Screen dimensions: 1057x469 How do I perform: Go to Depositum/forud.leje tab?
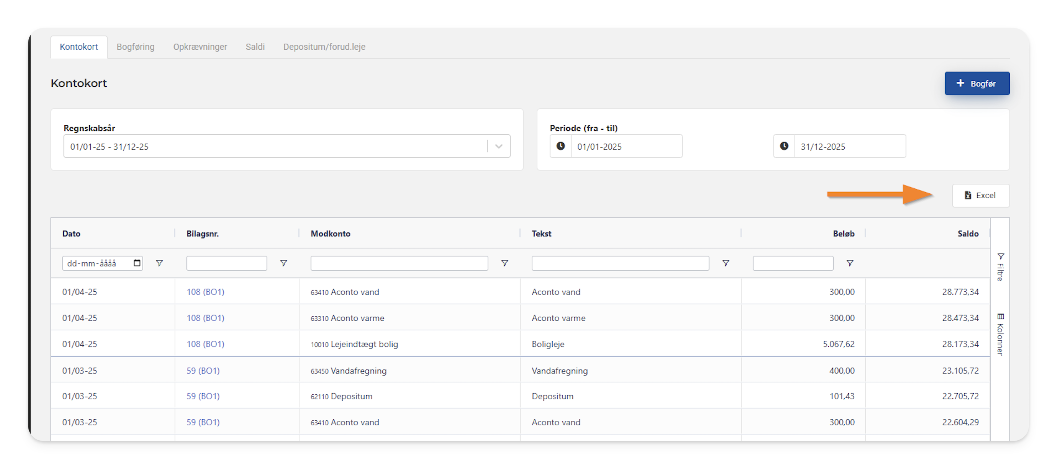click(x=324, y=47)
